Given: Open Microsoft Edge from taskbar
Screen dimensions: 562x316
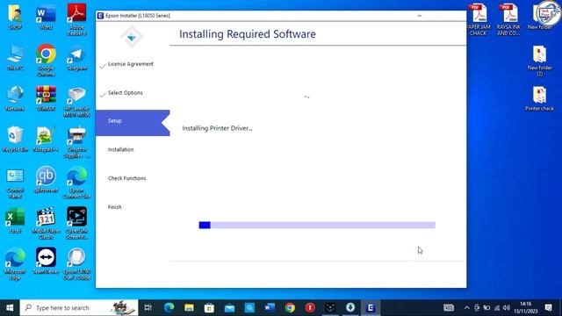Looking at the screenshot, I should tap(169, 308).
